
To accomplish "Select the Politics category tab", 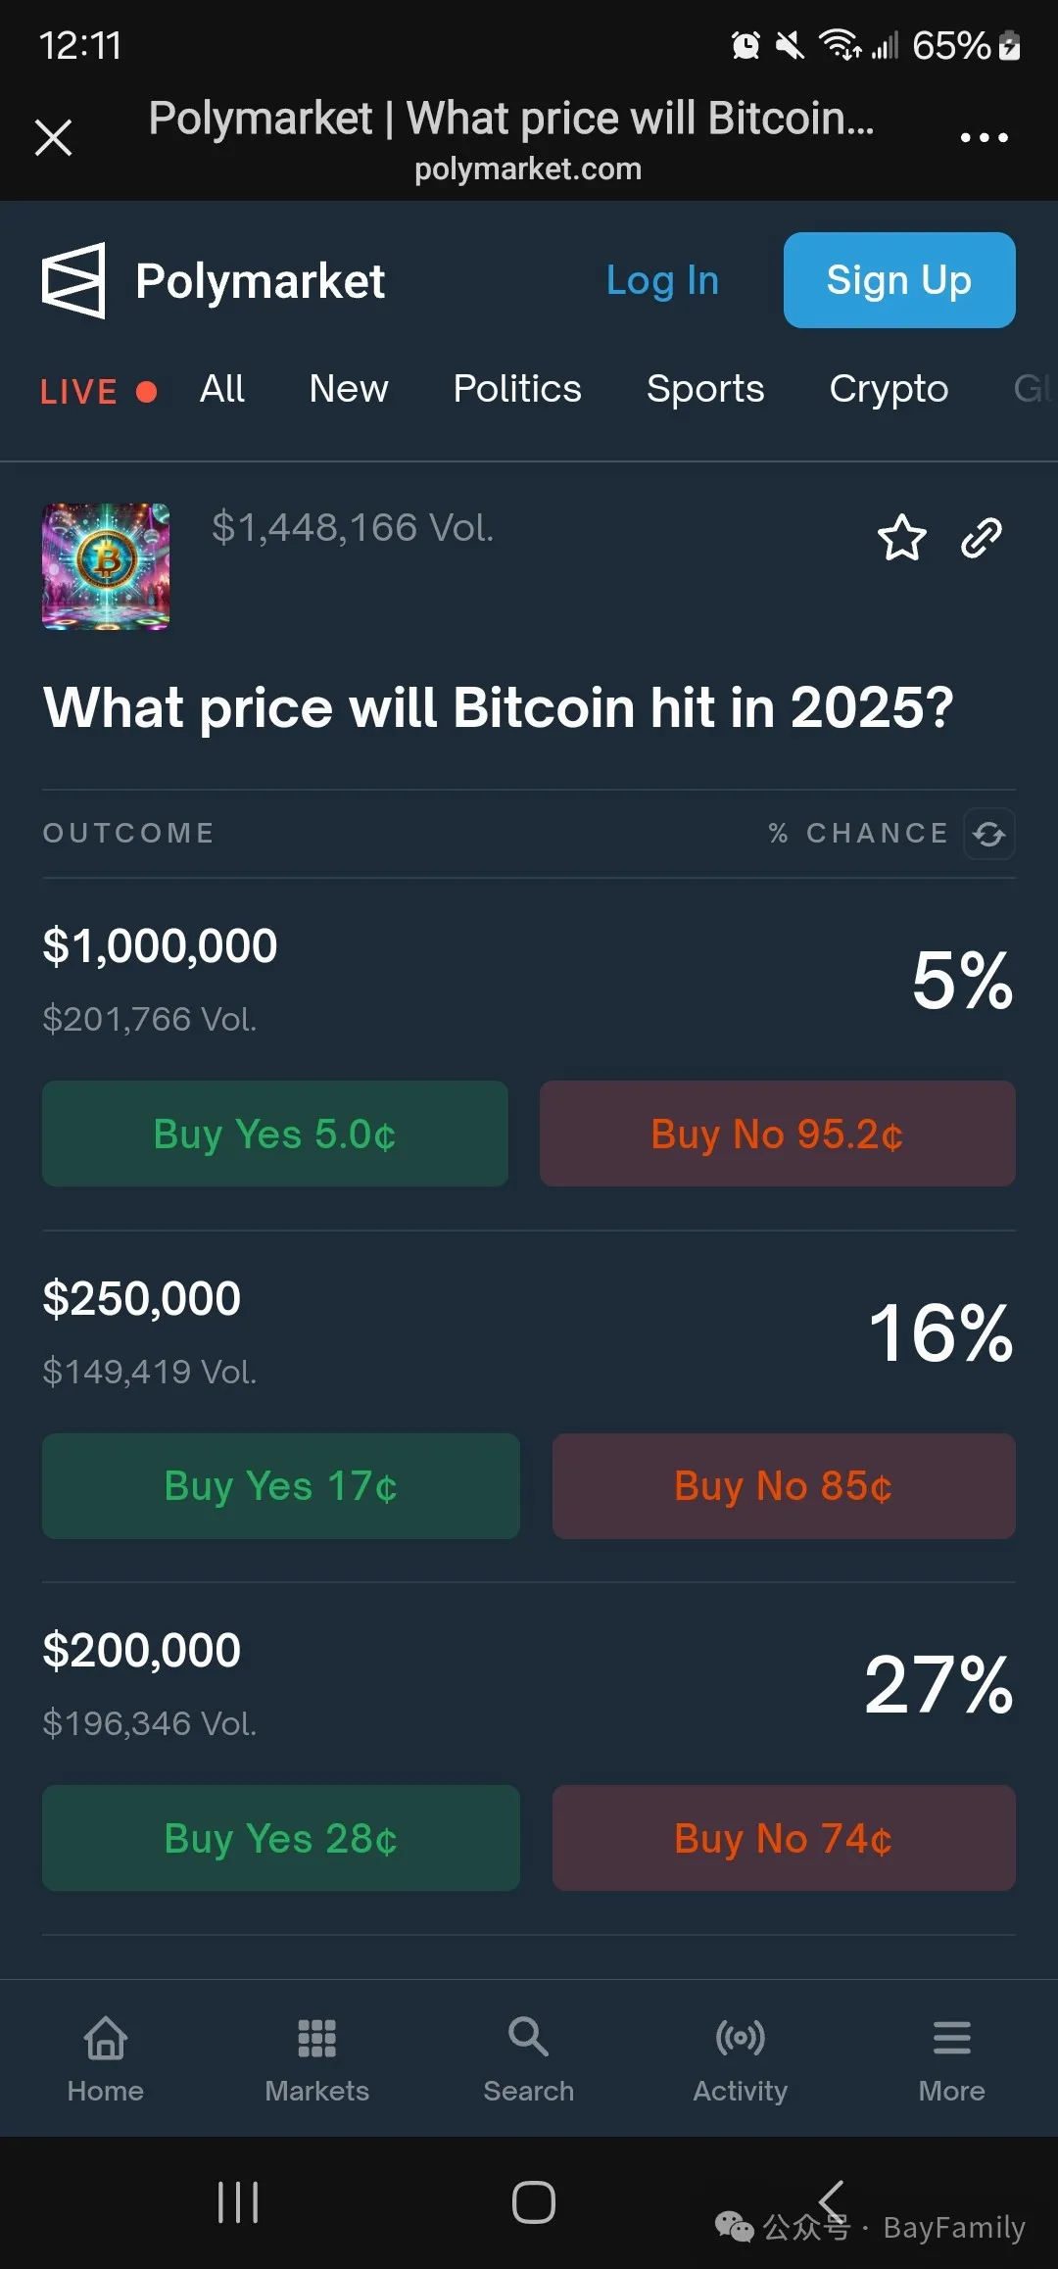I will 517,389.
